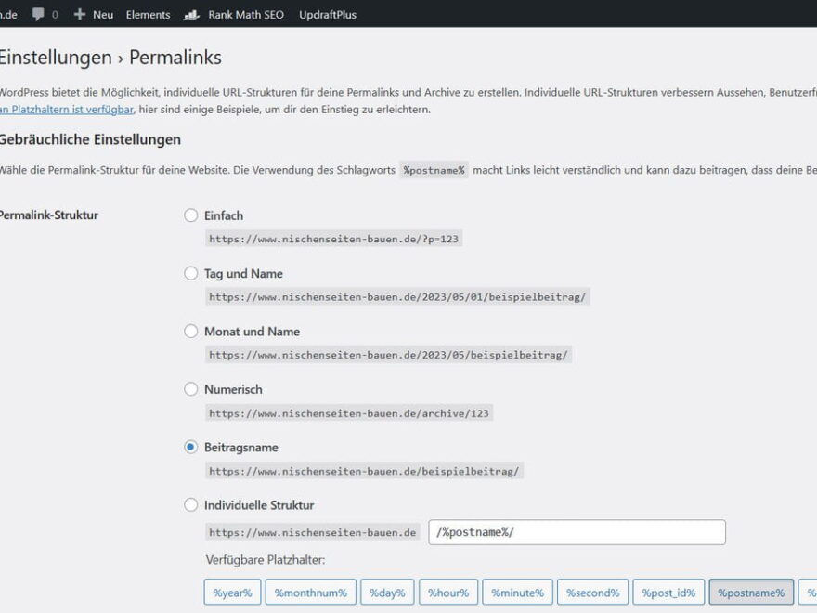Insert the %monthnum% placeholder tag
The image size is (817, 613).
coord(310,593)
